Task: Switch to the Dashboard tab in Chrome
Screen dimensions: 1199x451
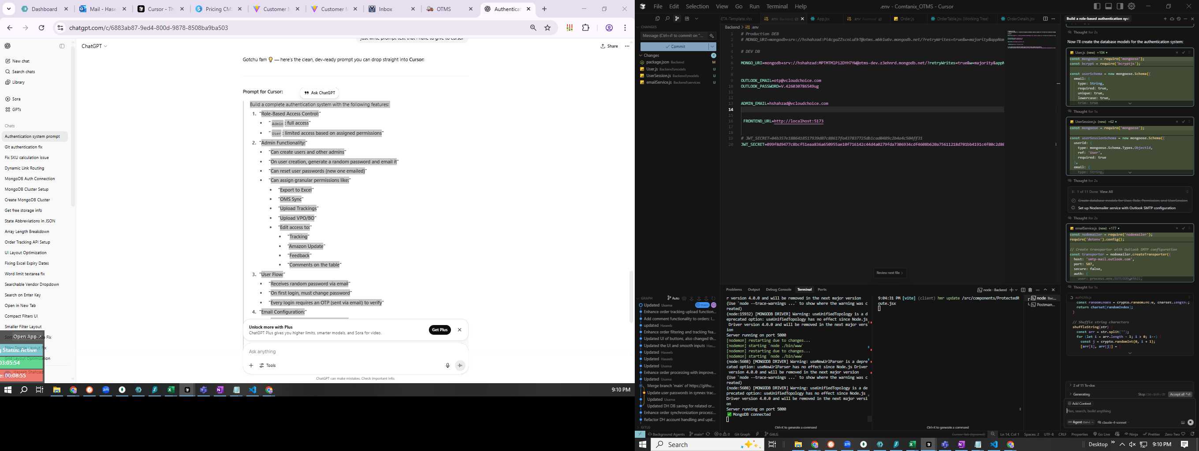Action: click(45, 9)
